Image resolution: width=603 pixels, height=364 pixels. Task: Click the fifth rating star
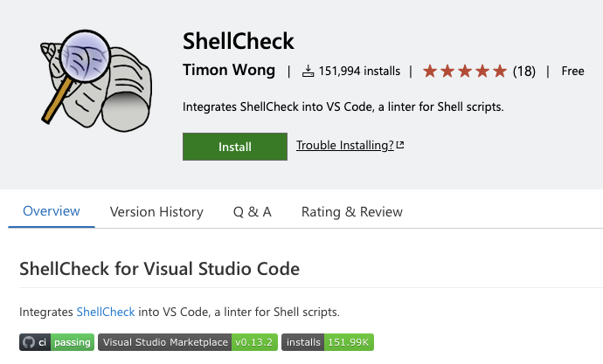point(499,71)
